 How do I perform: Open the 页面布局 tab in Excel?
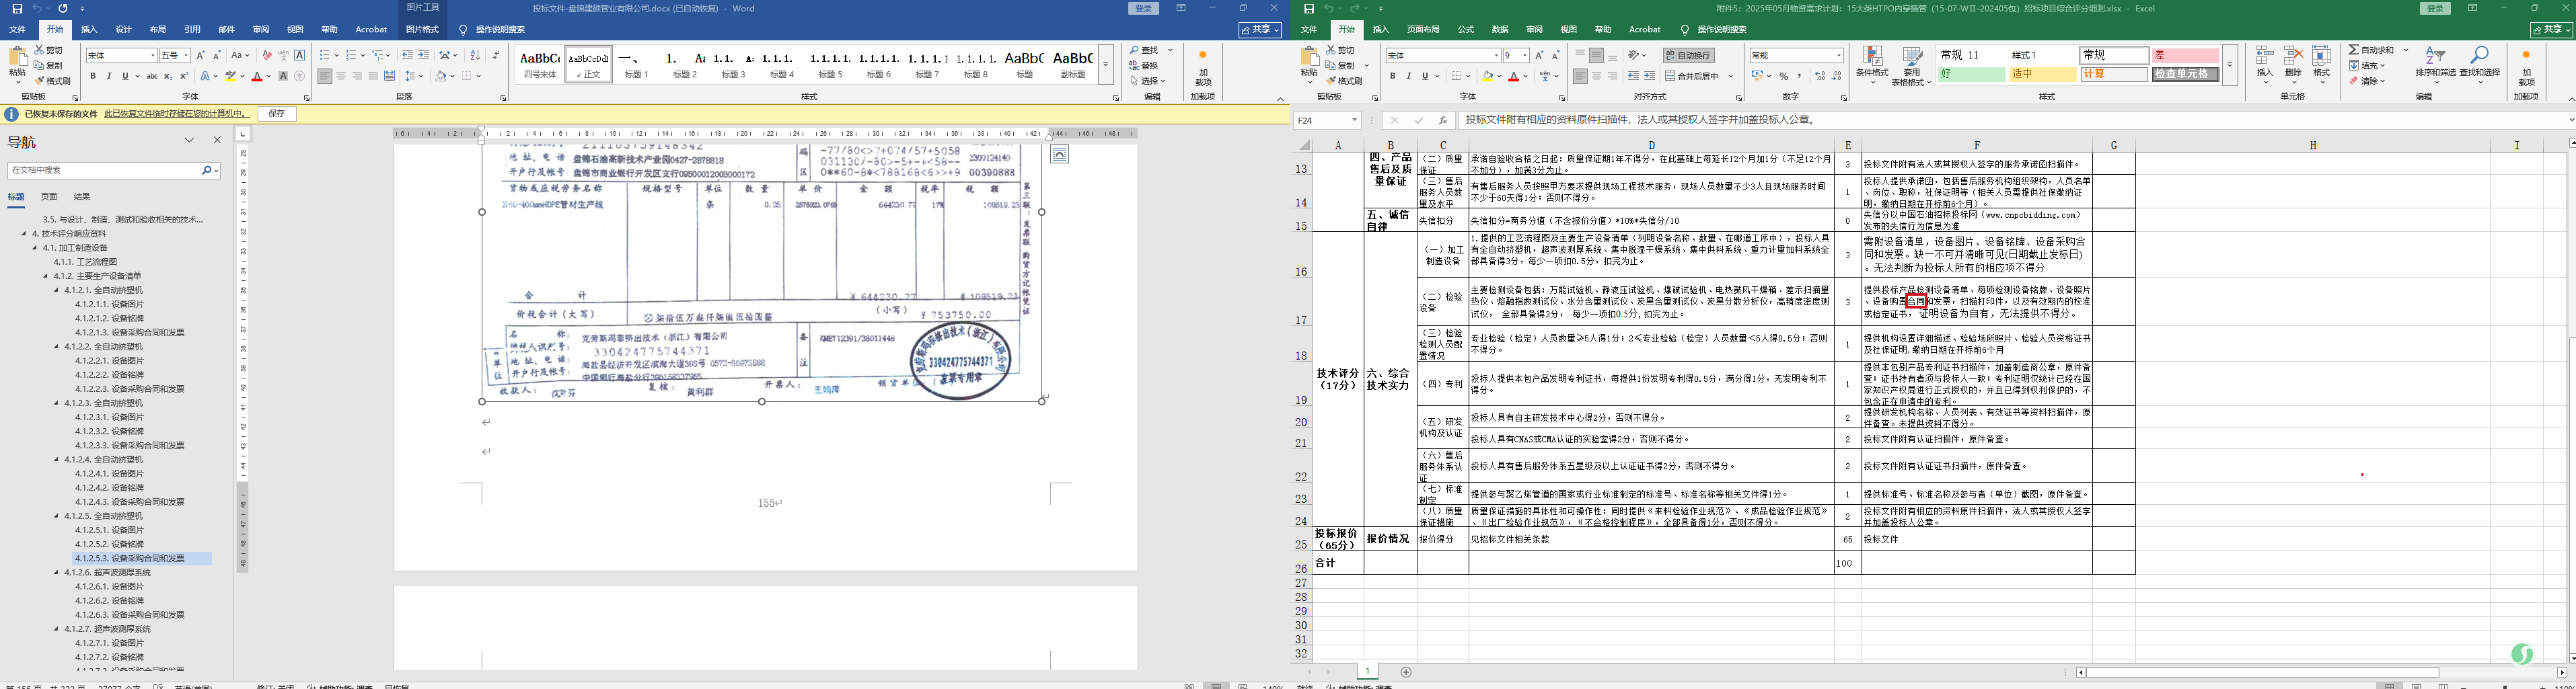click(1423, 30)
